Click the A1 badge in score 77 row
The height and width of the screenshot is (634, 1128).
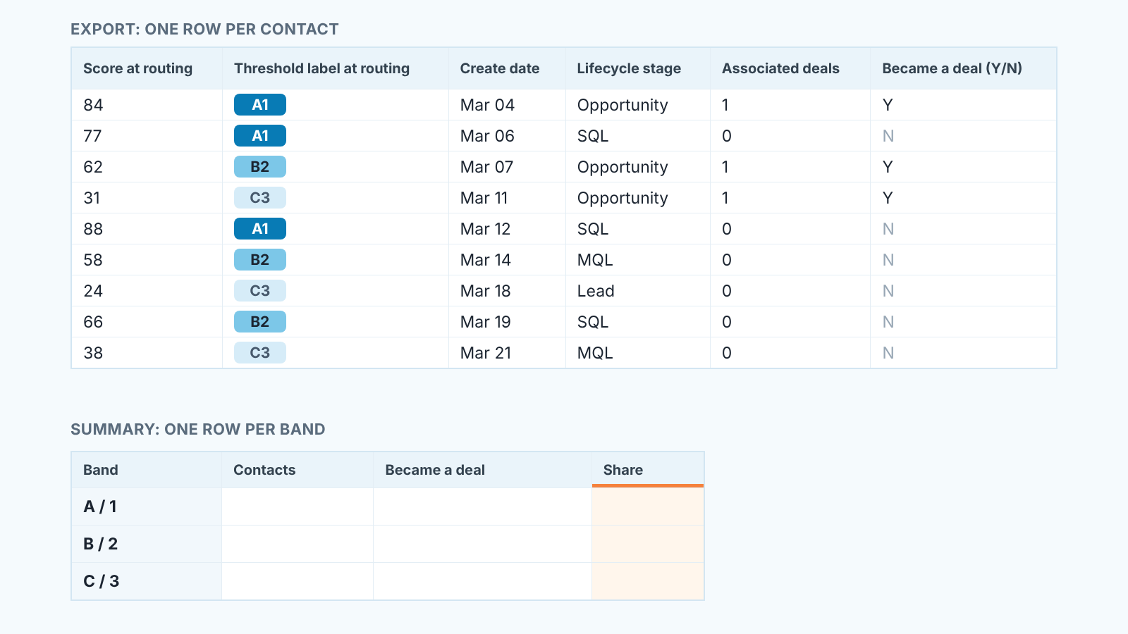coord(260,136)
